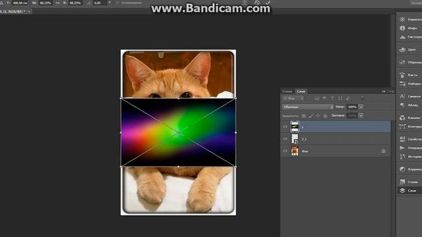Filter layers by smart object icon
Screen dimensions: 422x237
[348, 98]
